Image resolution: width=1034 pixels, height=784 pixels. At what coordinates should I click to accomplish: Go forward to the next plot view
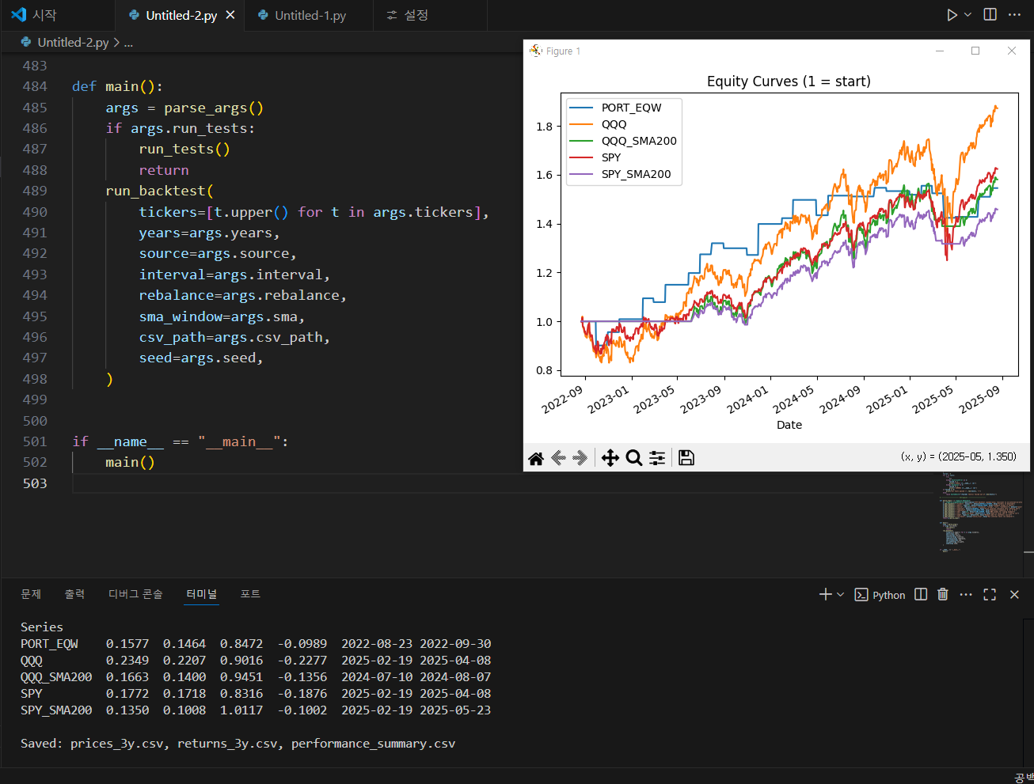[x=580, y=458]
